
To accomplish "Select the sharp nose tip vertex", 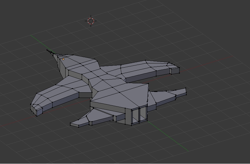I will pos(47,50).
